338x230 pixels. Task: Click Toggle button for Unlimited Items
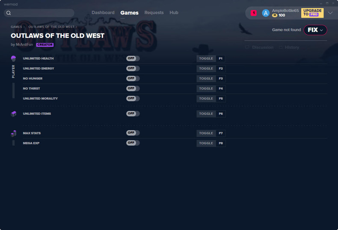point(206,114)
